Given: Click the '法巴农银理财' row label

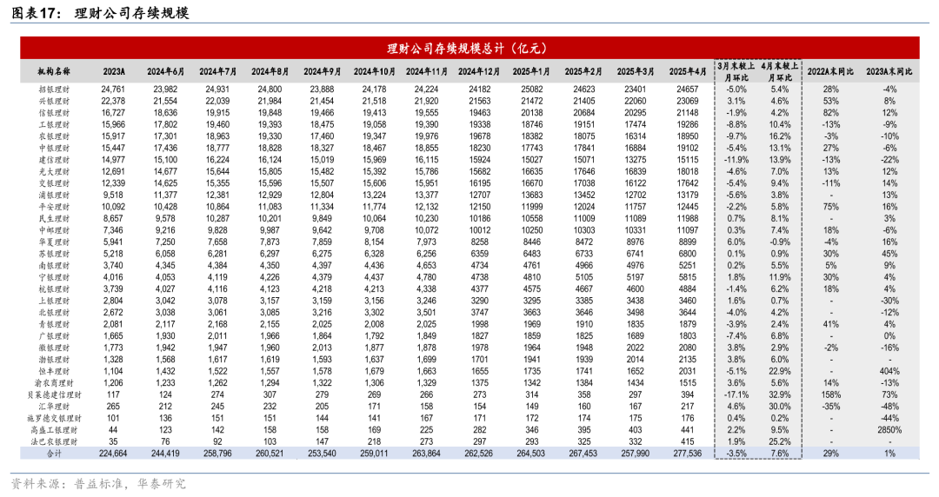Looking at the screenshot, I should point(54,441).
